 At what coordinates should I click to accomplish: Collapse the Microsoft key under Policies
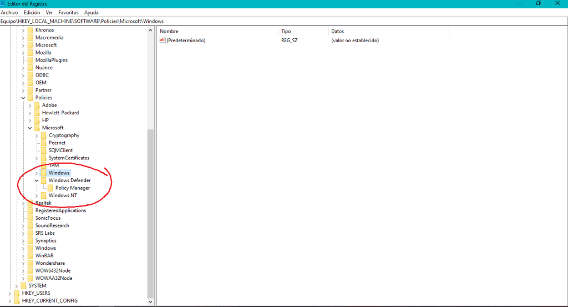pos(30,128)
